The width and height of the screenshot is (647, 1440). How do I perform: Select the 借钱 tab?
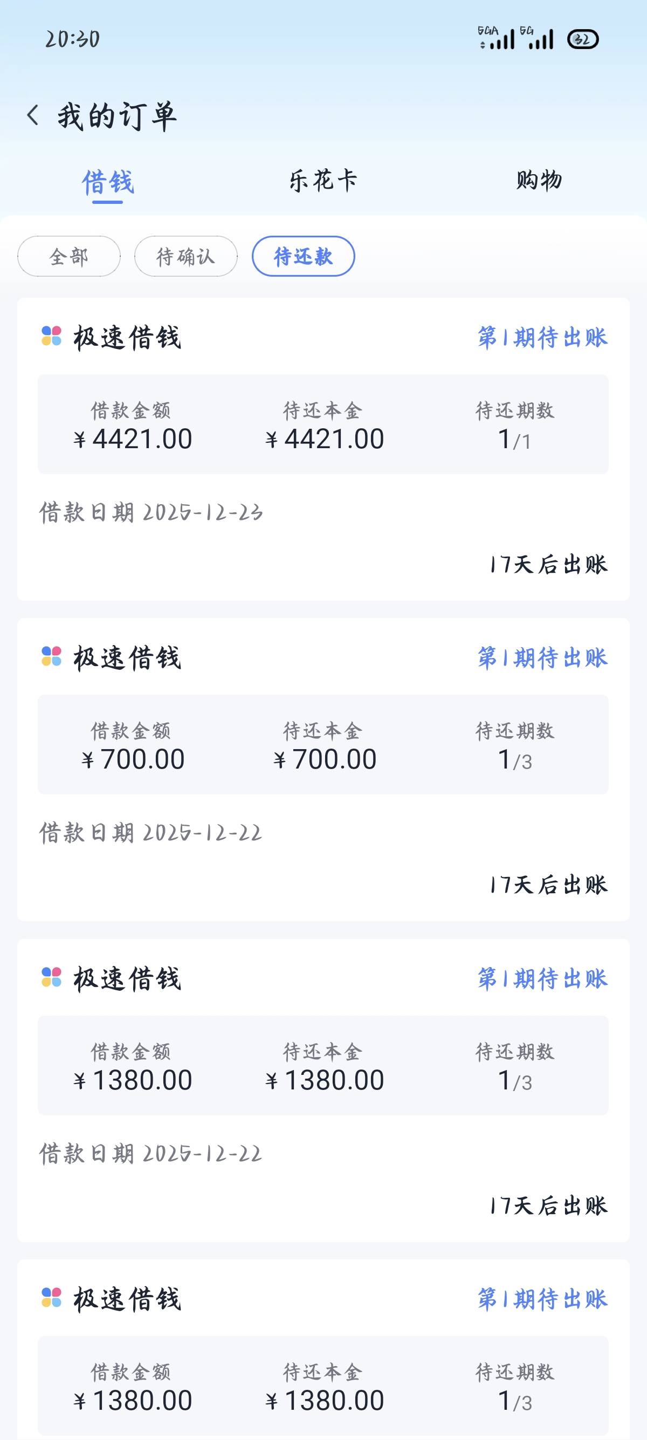(108, 182)
